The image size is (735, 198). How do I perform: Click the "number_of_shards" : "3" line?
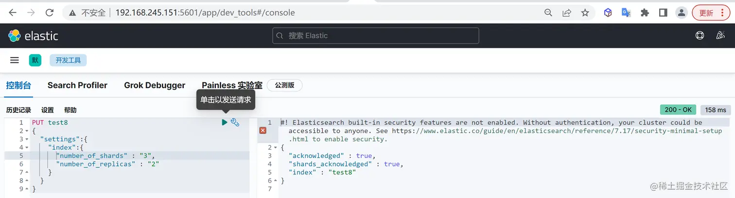pos(105,156)
